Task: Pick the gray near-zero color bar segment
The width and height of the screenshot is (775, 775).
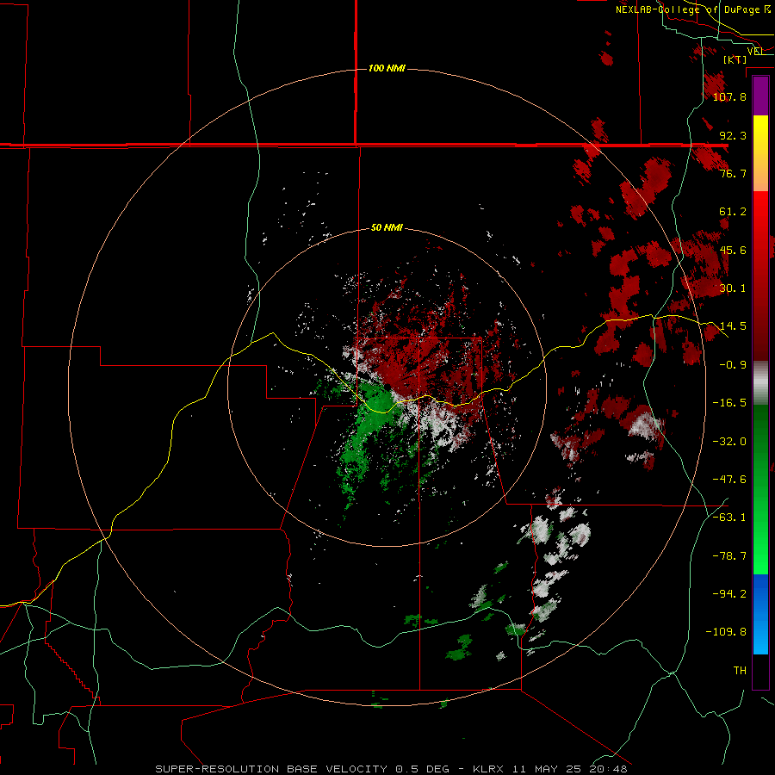Action: coord(760,383)
